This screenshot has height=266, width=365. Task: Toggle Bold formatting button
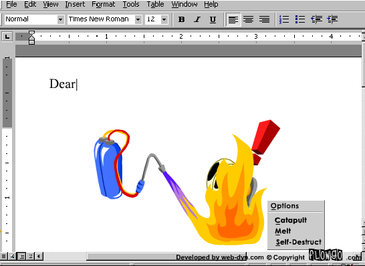click(182, 19)
